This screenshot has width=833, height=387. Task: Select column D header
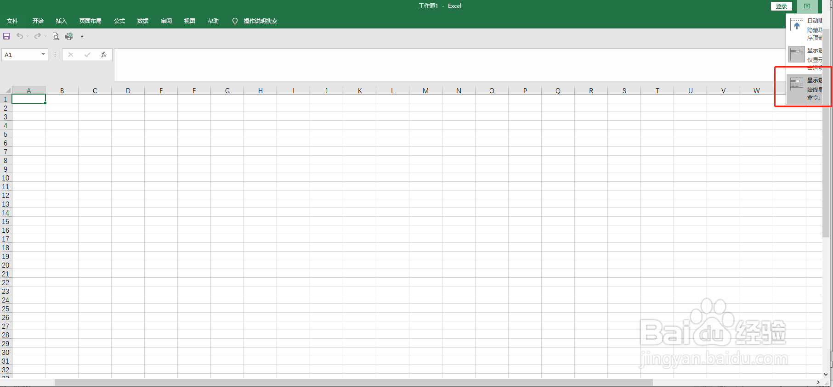pyautogui.click(x=128, y=90)
